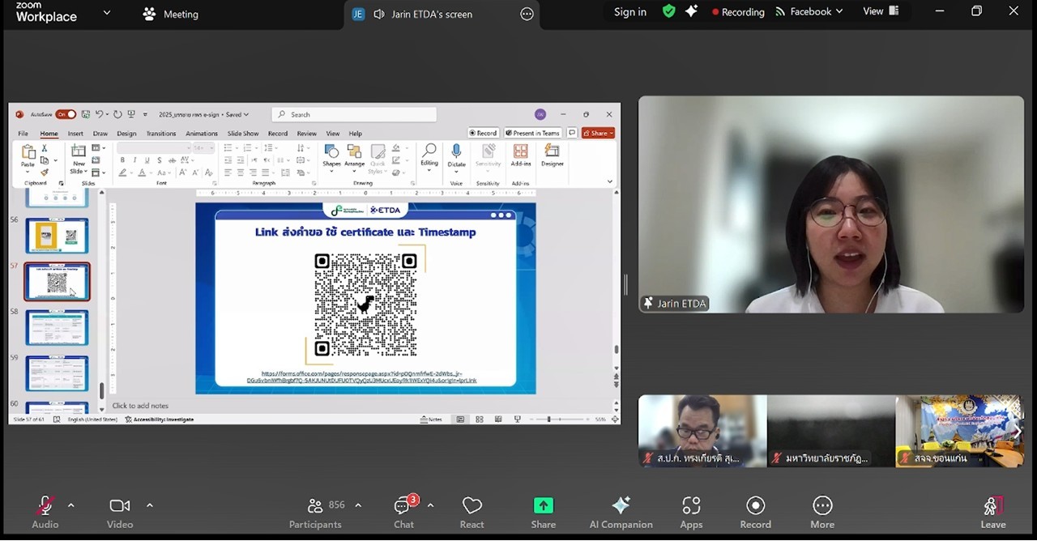Click the PowerPoint Search box
The image size is (1037, 541).
354,114
